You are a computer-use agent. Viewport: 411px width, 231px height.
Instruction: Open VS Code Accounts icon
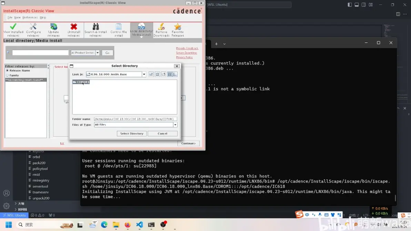[x=6, y=193]
